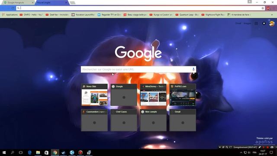This screenshot has height=156, width=277.
Task: Open the Novation Launchpad bookmark
Action: [x=83, y=15]
